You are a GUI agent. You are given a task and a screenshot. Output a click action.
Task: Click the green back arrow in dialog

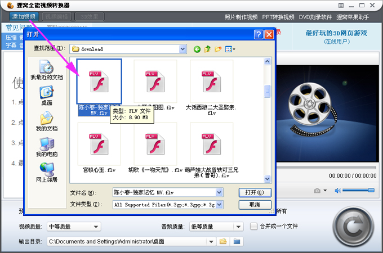pyautogui.click(x=197, y=49)
